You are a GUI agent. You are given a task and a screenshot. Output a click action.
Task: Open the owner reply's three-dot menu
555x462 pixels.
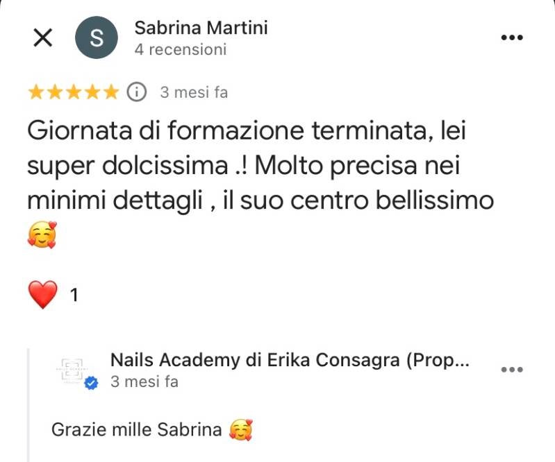coord(512,370)
